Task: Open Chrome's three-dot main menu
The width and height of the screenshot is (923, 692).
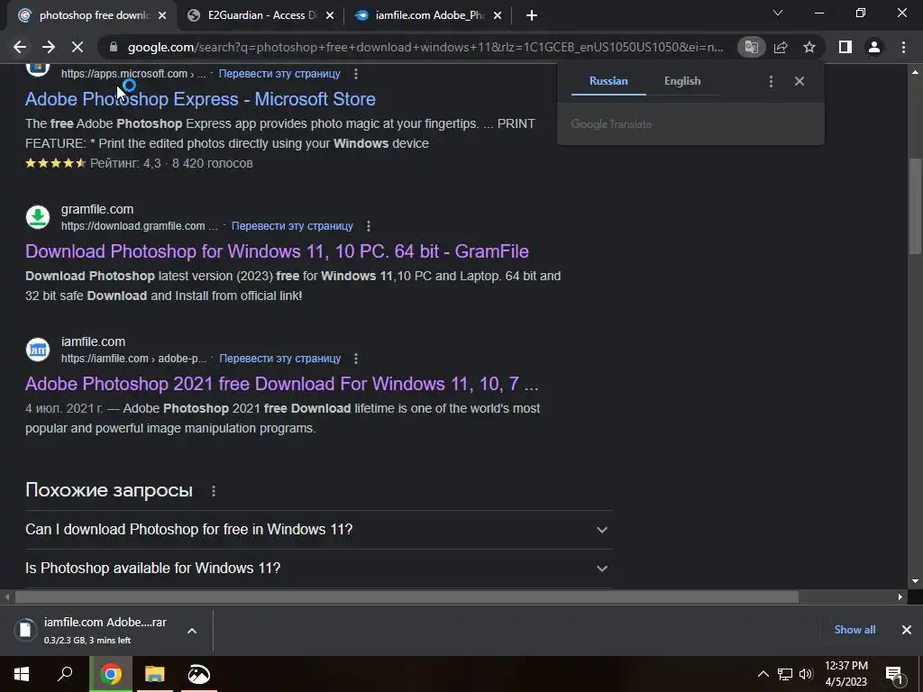Action: click(x=903, y=47)
